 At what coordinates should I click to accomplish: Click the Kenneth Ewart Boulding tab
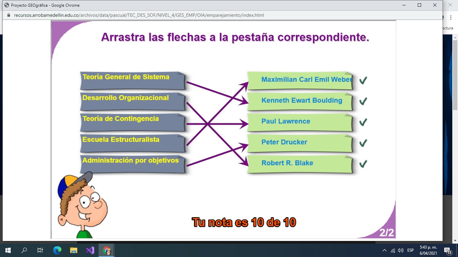[x=300, y=101]
